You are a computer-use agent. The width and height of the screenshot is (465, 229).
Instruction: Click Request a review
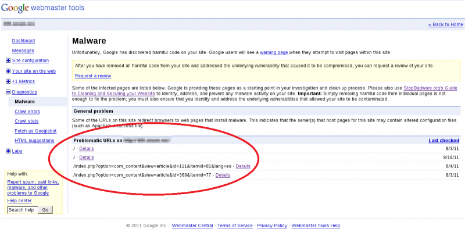93,76
